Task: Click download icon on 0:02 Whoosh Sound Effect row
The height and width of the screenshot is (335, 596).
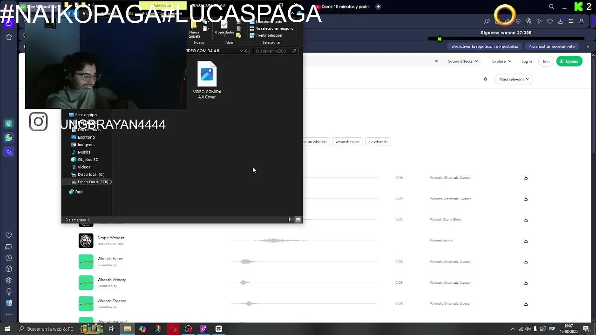Action: pyautogui.click(x=526, y=220)
